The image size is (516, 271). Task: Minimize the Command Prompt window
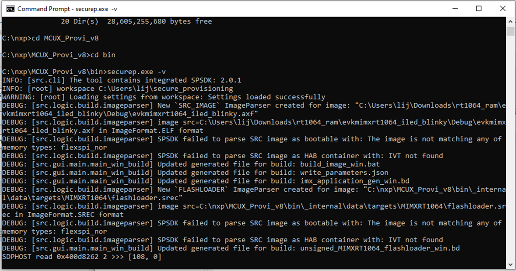[x=455, y=9]
